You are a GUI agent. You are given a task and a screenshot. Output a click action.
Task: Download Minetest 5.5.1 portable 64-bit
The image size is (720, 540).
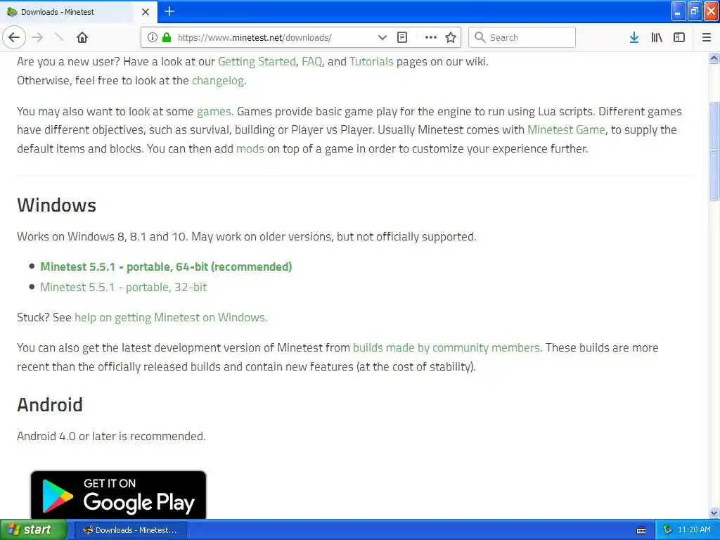[x=166, y=266]
